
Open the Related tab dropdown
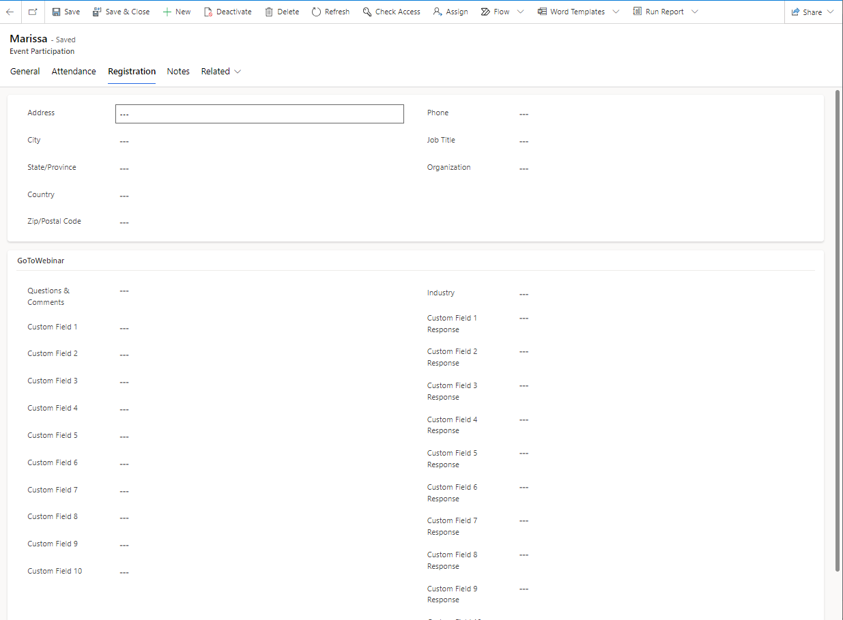(x=221, y=71)
